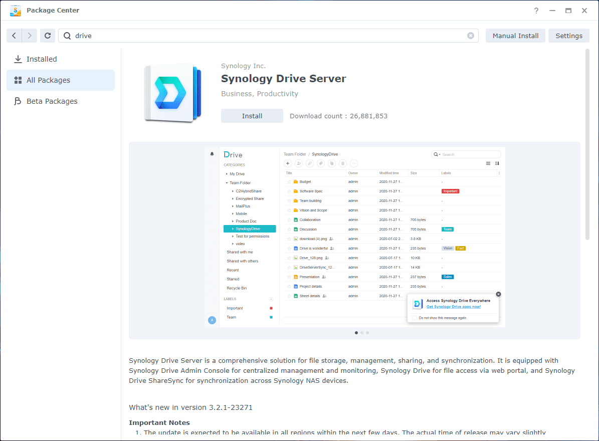599x441 pixels.
Task: Click the magnifier icon in search bar
Action: coord(67,36)
